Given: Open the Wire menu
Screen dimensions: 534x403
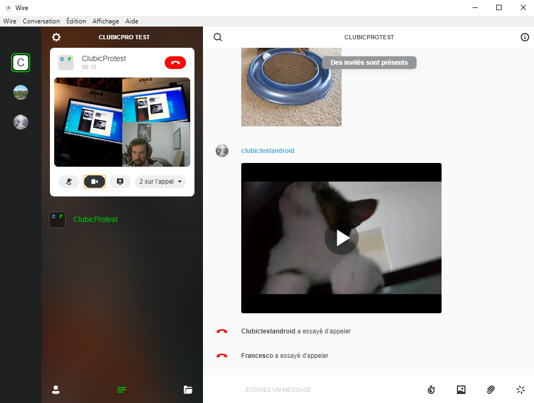Looking at the screenshot, I should click(x=10, y=21).
